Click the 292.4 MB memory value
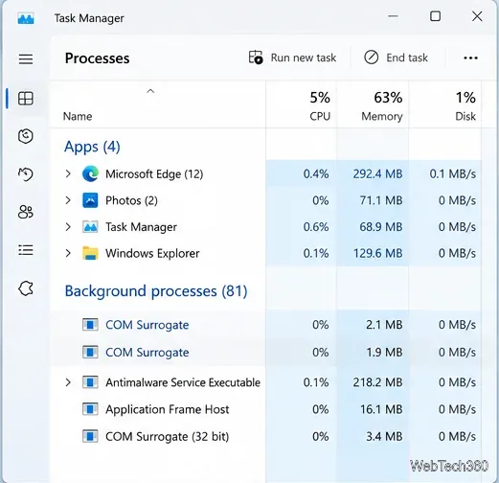This screenshot has height=483, width=499. pyautogui.click(x=377, y=174)
